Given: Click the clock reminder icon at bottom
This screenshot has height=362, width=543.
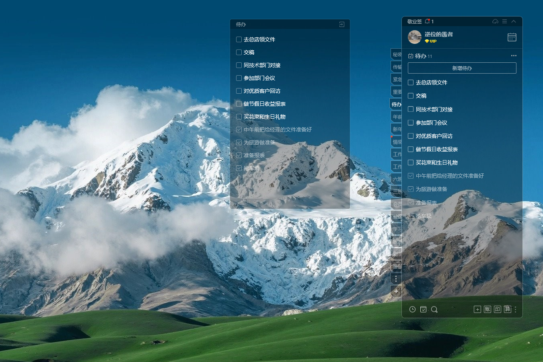Looking at the screenshot, I should (x=412, y=309).
